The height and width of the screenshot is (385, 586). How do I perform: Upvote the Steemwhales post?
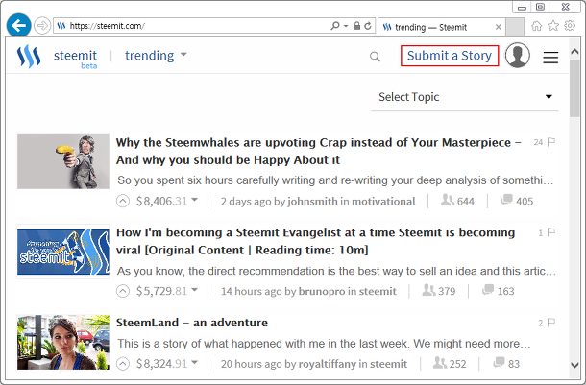pyautogui.click(x=122, y=201)
